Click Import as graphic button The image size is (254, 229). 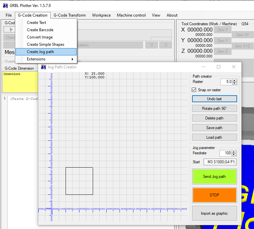(x=214, y=213)
